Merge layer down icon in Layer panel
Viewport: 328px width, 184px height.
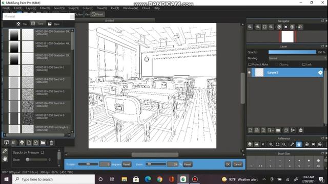tap(293, 130)
